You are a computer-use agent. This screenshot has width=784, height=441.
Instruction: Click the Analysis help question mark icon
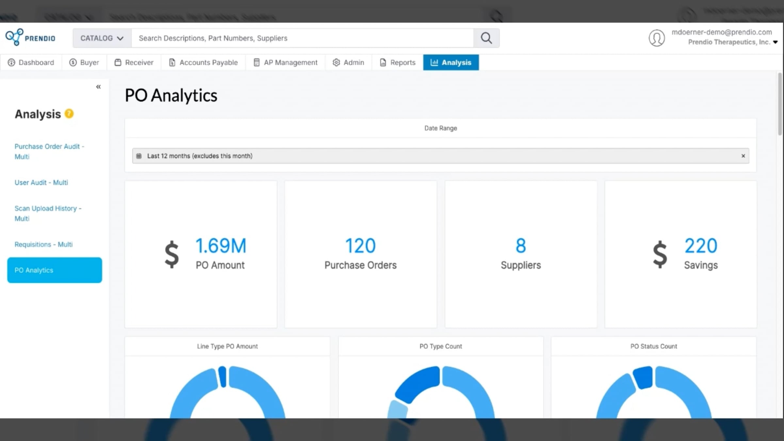69,114
